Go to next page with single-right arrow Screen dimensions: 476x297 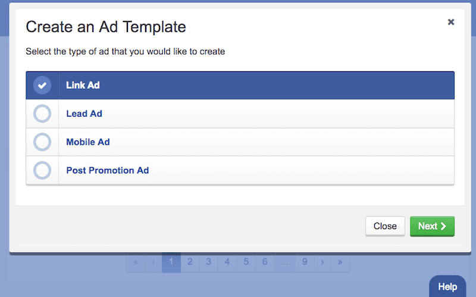(x=322, y=261)
